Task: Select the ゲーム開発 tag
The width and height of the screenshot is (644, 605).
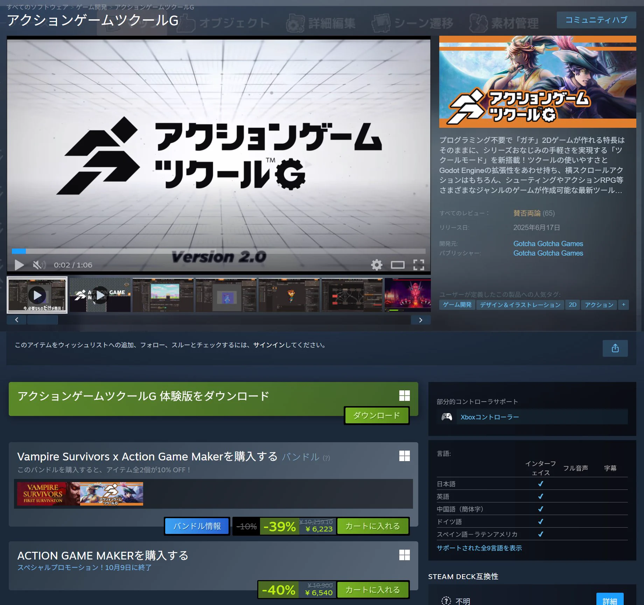Action: [x=457, y=305]
